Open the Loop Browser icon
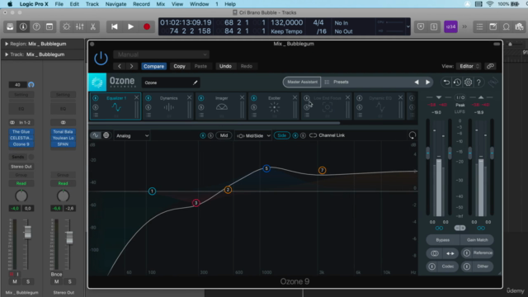The image size is (528, 297). (506, 26)
